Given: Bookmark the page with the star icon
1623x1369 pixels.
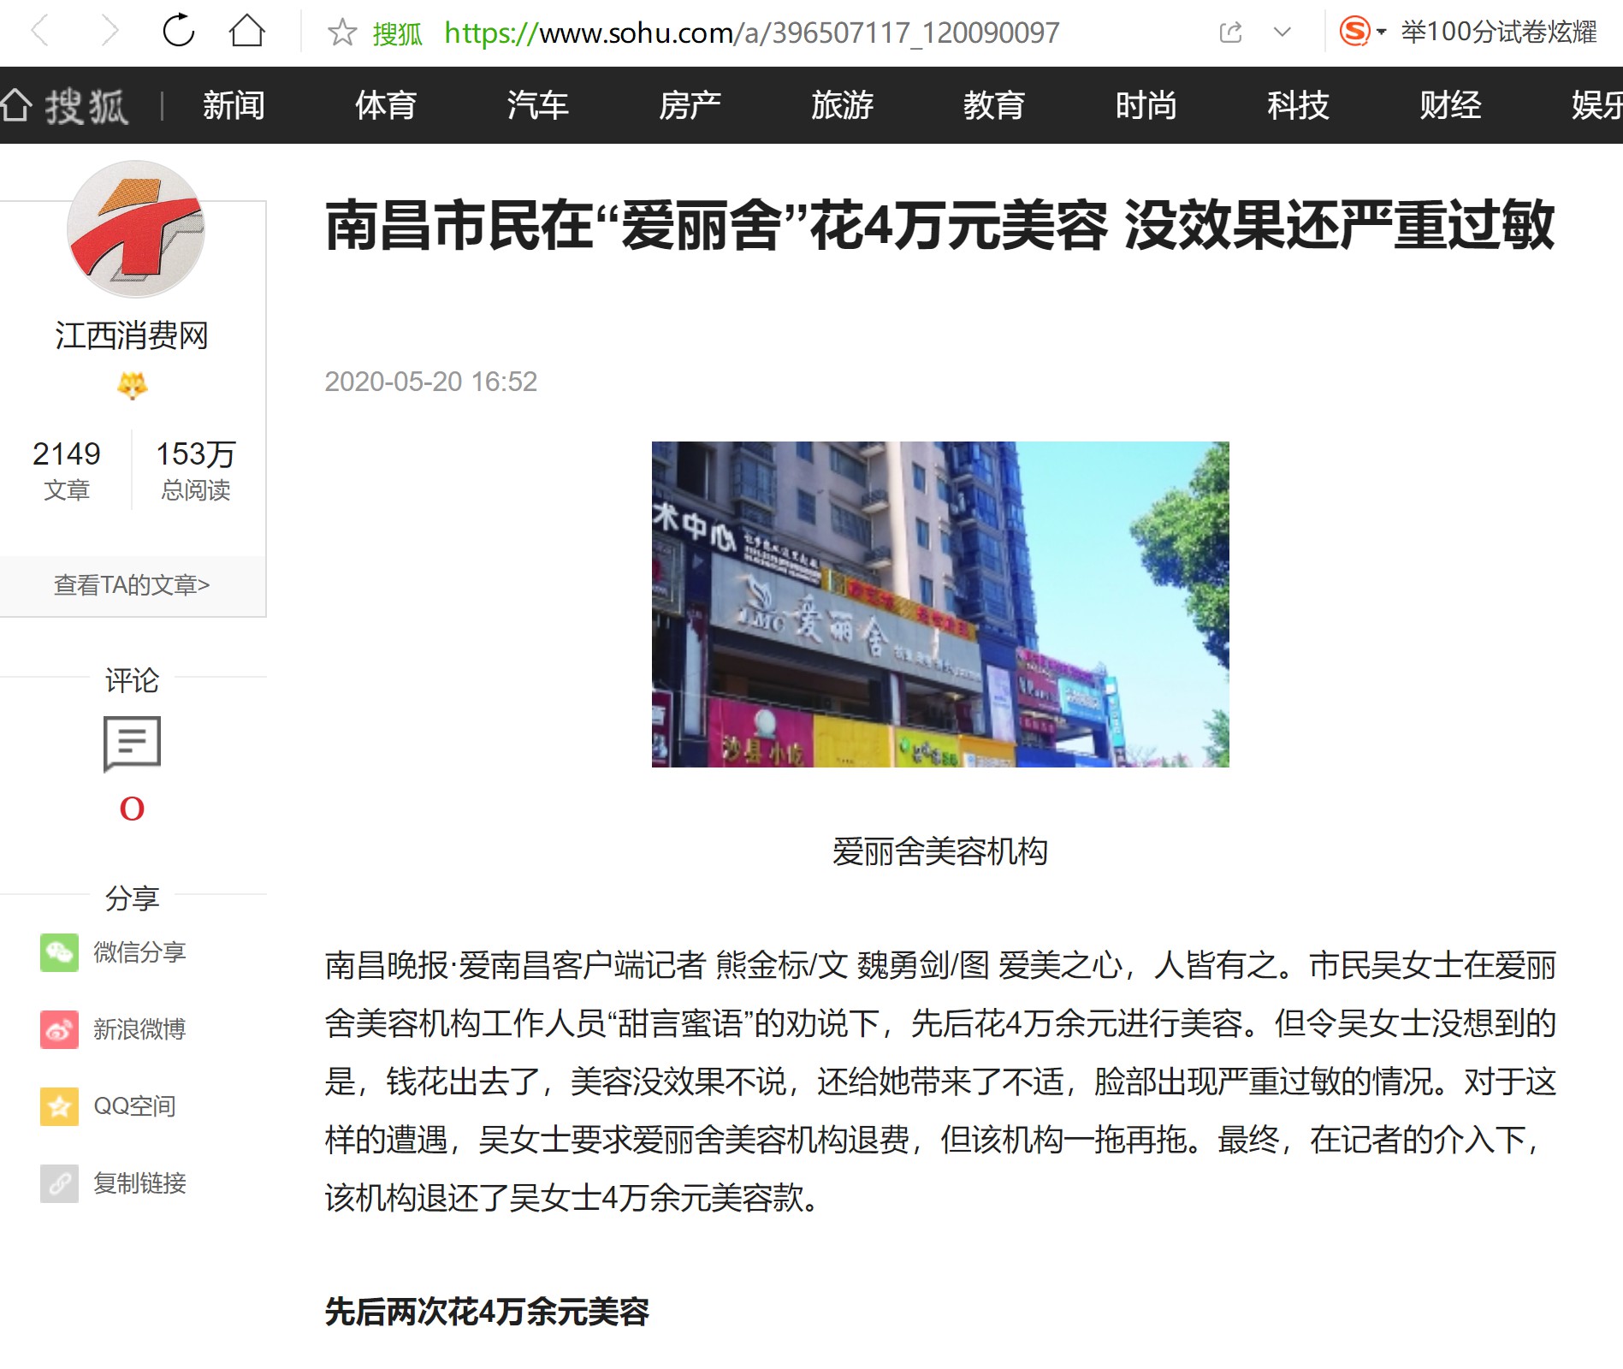Looking at the screenshot, I should click(342, 33).
